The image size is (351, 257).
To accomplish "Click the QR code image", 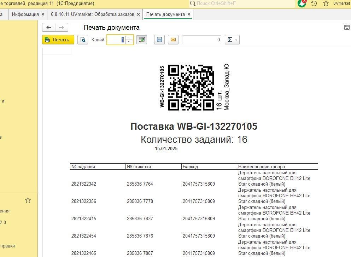I will 191,88.
